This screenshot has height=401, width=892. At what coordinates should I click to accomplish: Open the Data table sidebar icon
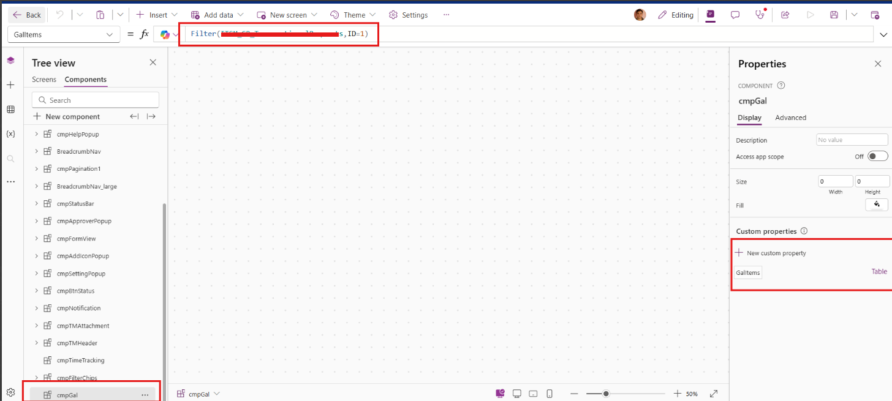click(10, 110)
